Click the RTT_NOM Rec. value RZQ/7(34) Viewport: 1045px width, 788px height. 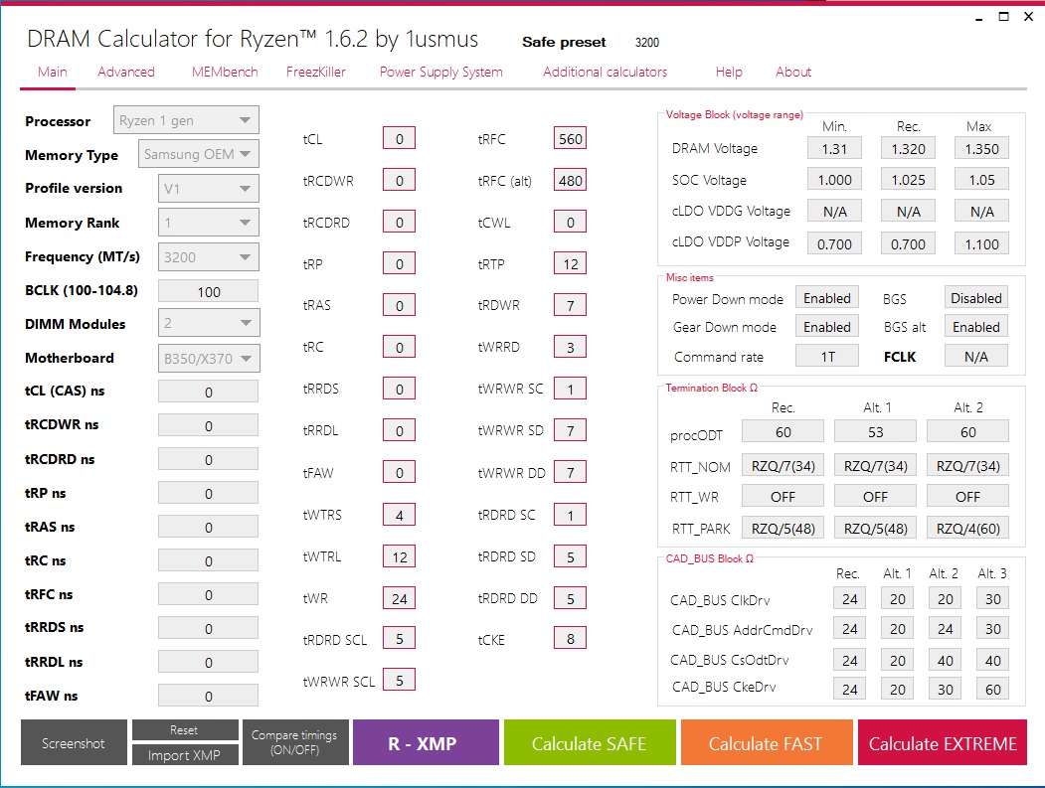point(784,466)
